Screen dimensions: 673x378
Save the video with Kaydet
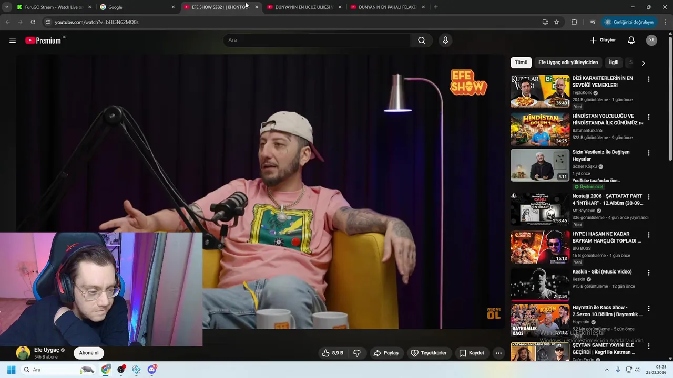472,353
